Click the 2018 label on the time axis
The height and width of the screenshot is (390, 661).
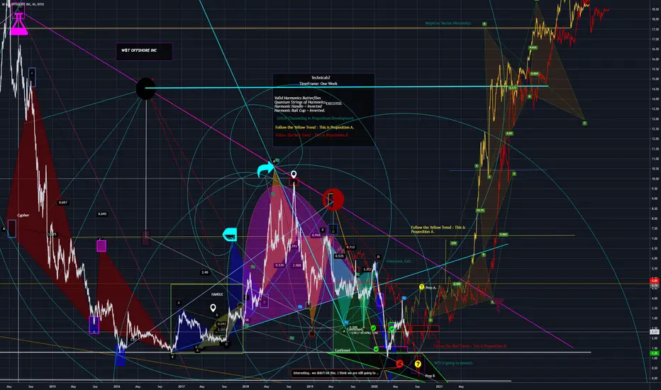coord(245,386)
